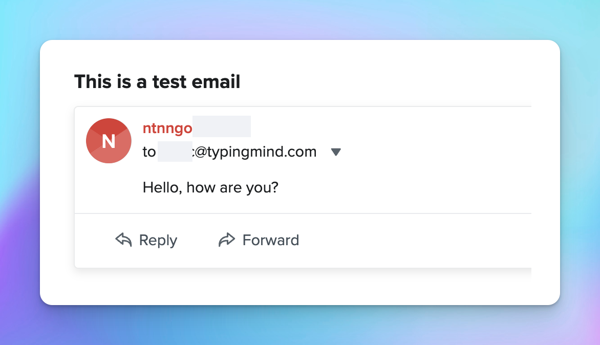Select the subject 'This is a test email'
Viewport: 600px width, 345px height.
[157, 81]
